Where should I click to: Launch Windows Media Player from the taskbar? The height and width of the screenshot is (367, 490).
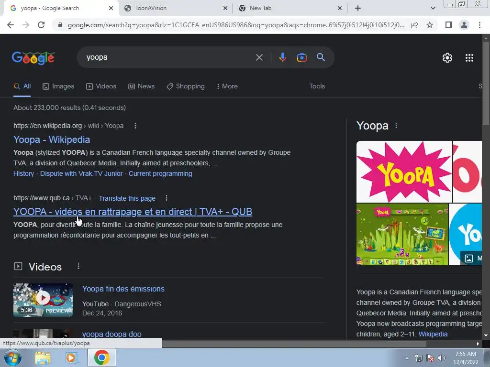[x=71, y=358]
